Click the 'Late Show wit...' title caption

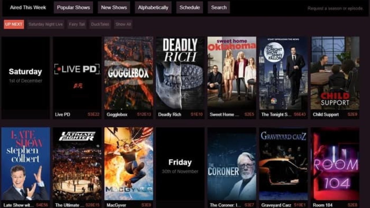pos(18,205)
